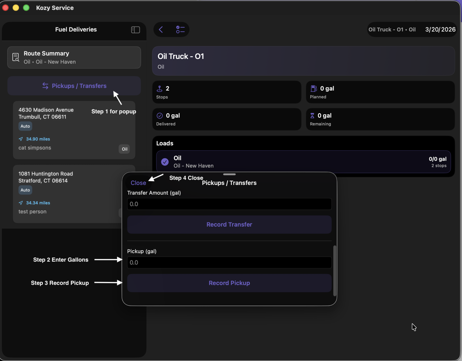The image size is (462, 361).
Task: Click the Stops pin icon
Action: 159,89
